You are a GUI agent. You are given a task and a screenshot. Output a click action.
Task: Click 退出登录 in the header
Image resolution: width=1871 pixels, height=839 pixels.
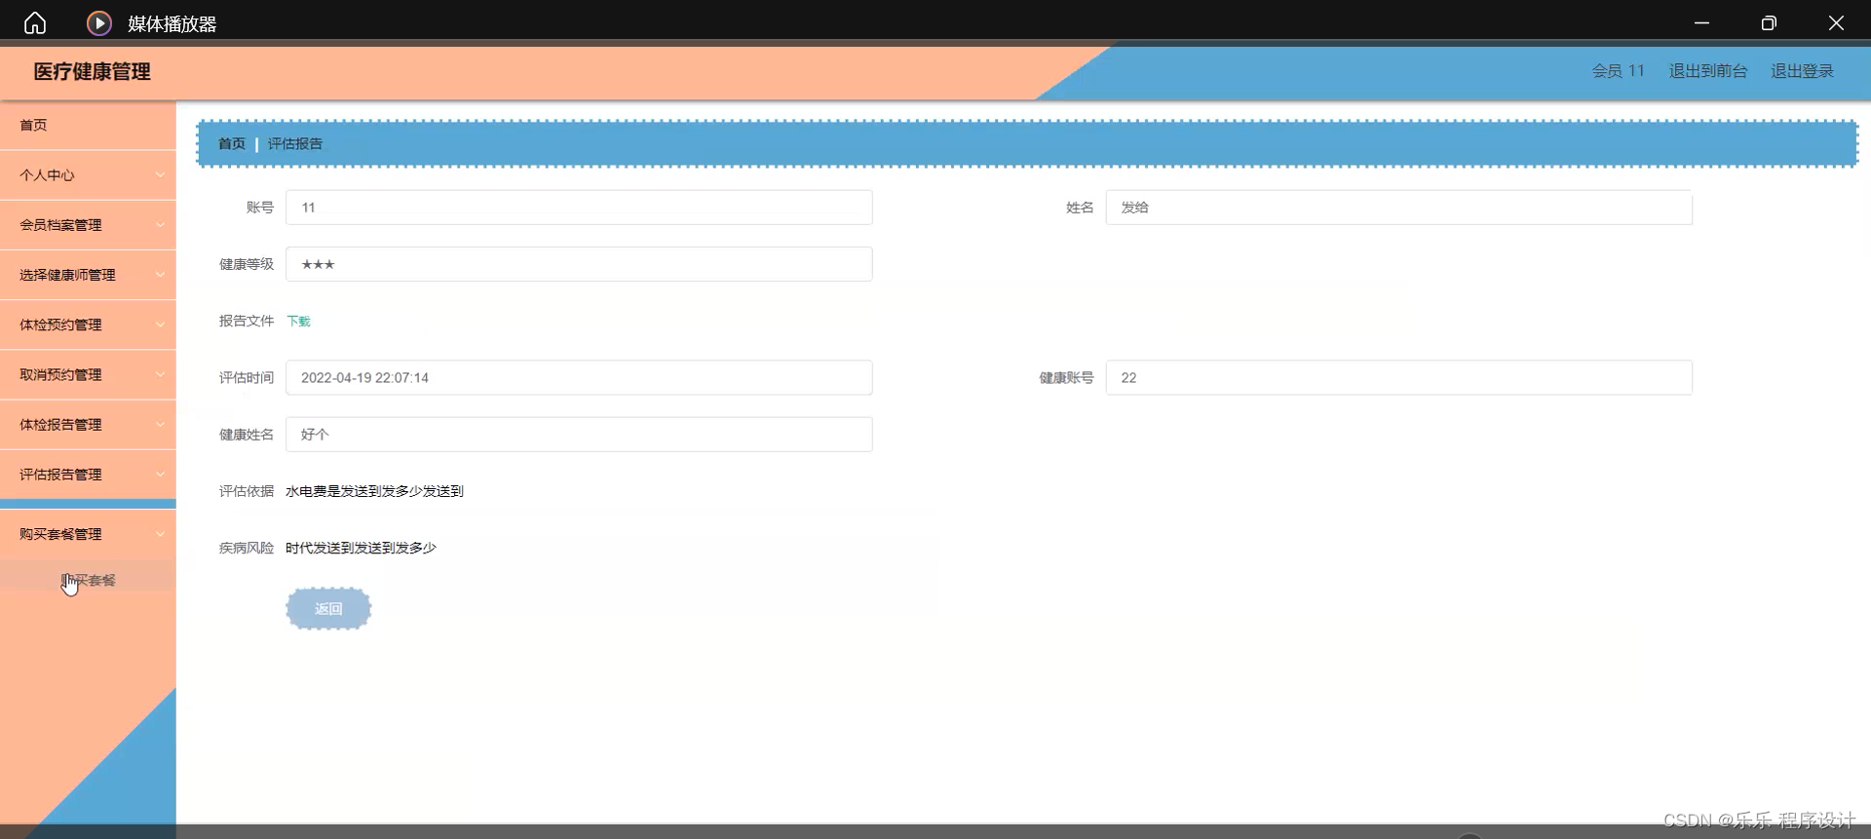1802,71
